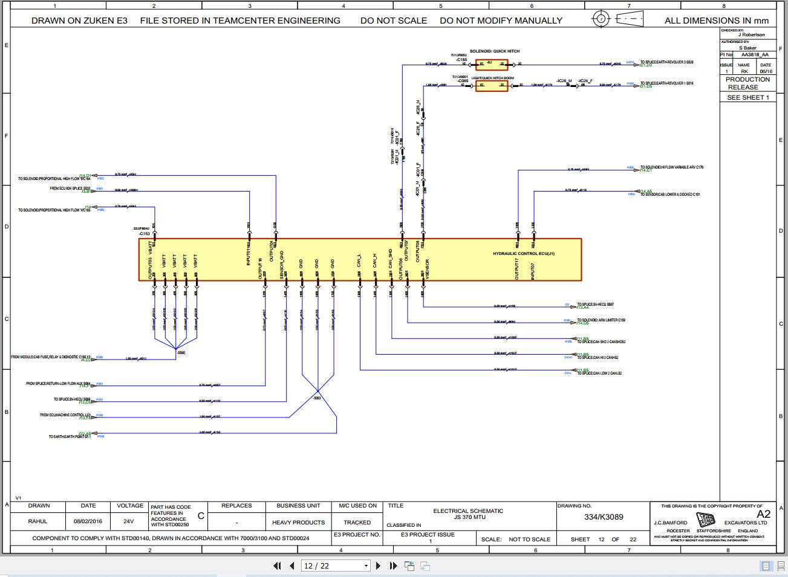Go to the previous page
Viewport: 788px width, 577px height.
tap(291, 566)
